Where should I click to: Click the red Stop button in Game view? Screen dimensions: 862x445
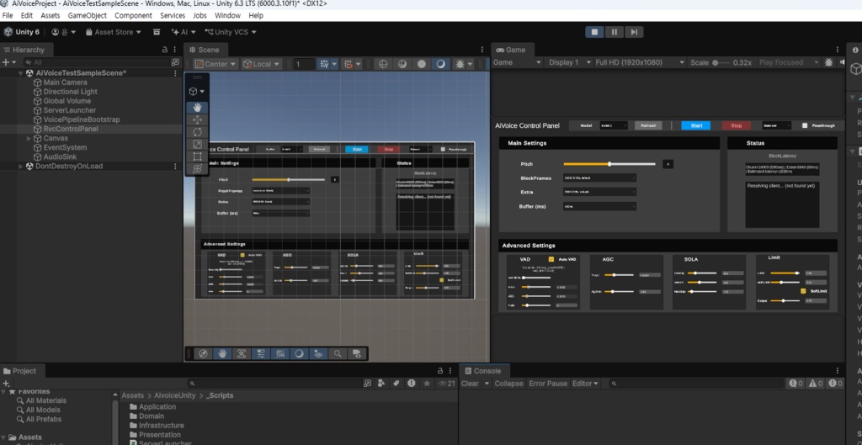[736, 125]
